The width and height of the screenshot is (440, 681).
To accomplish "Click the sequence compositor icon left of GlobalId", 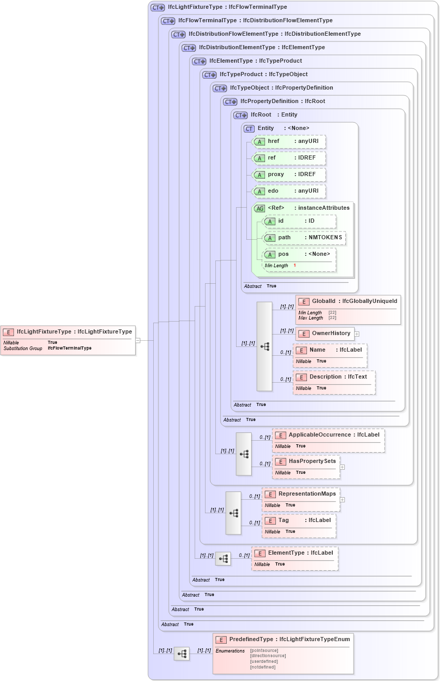I will (265, 346).
